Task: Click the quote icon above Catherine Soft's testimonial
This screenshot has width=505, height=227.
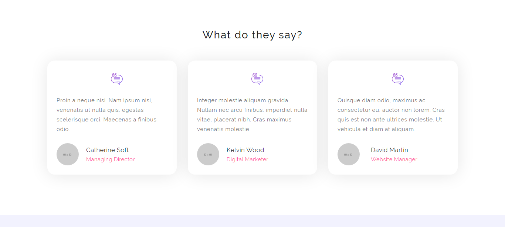Action: [x=117, y=79]
